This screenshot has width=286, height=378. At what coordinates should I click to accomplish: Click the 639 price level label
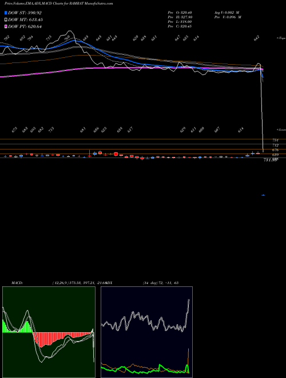pos(275,155)
